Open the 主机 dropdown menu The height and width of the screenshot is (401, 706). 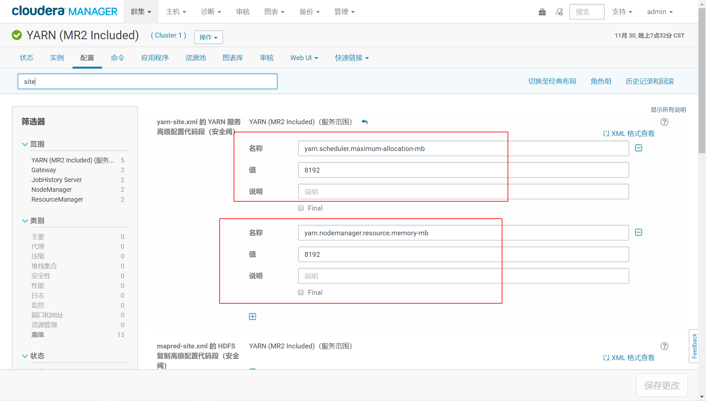[176, 12]
